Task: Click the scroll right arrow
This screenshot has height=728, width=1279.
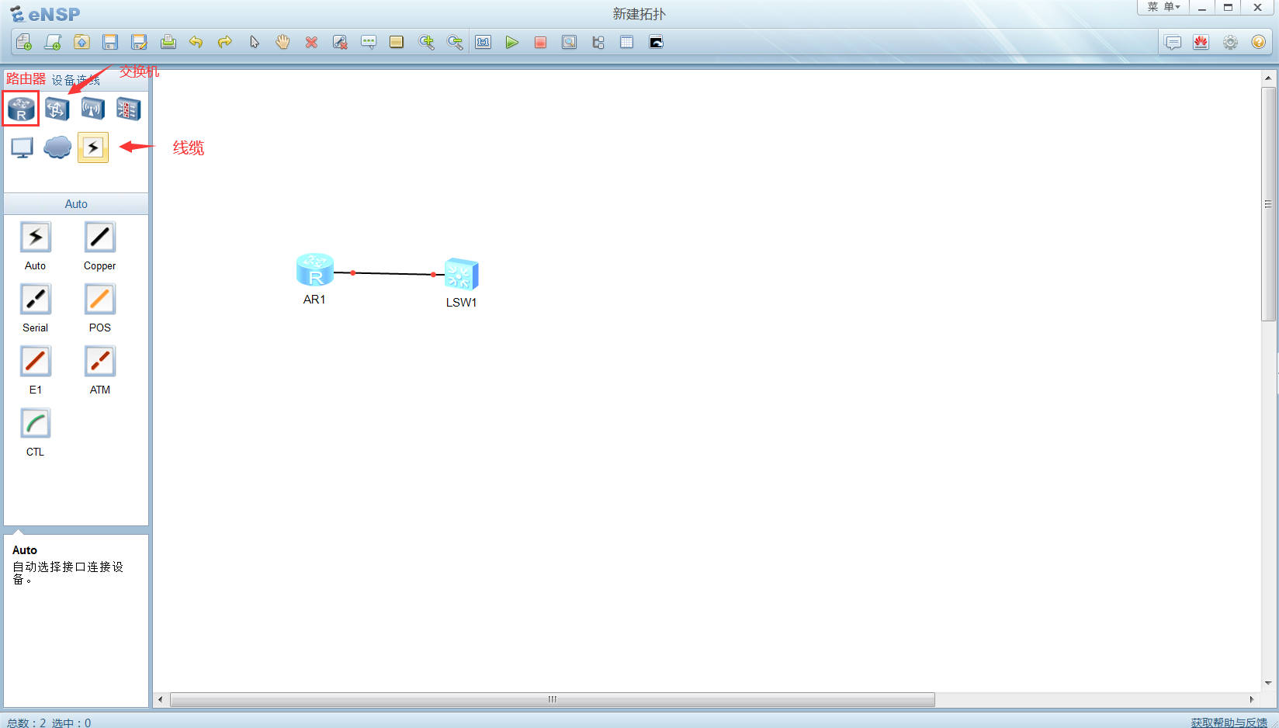Action: pyautogui.click(x=1251, y=699)
